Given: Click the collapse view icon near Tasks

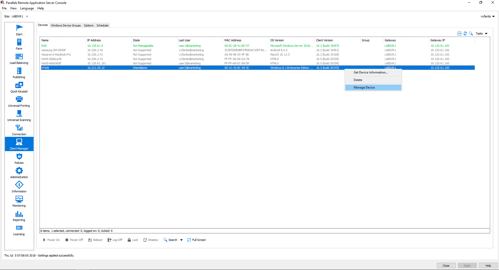Looking at the screenshot, I should pos(459,34).
